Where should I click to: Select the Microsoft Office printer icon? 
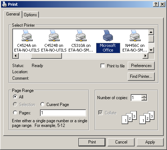coord(108,36)
